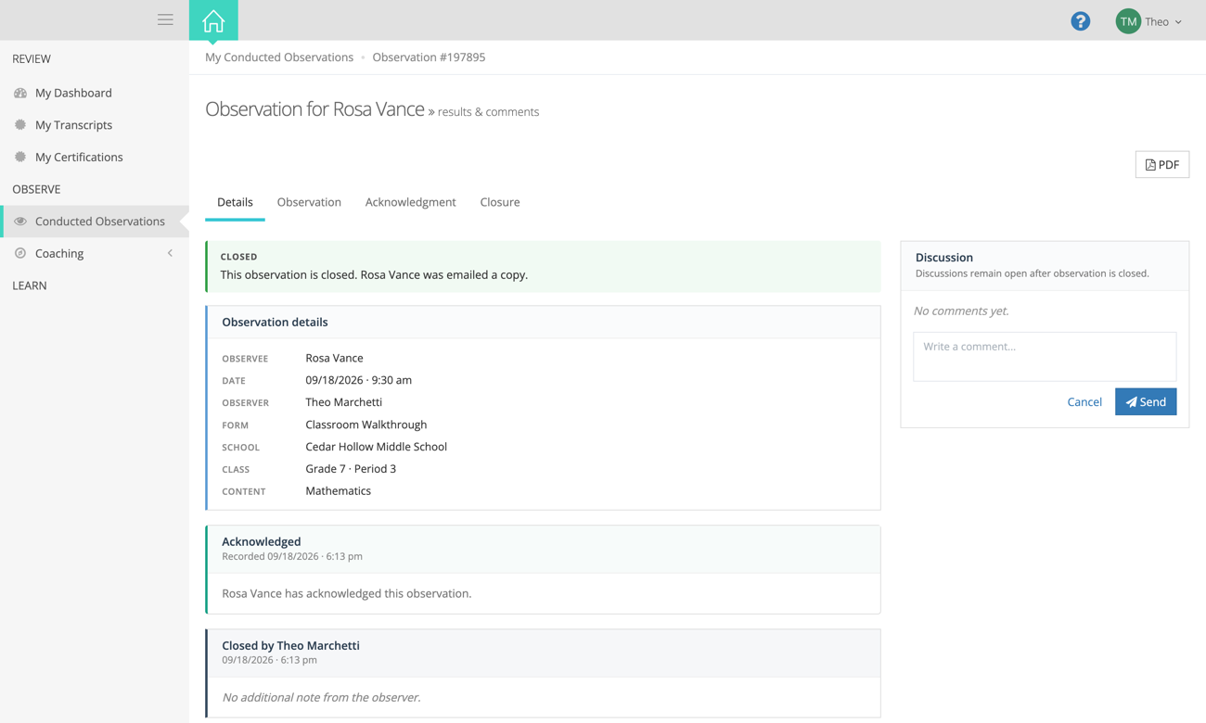This screenshot has height=723, width=1206.
Task: Switch to the Observation tab
Action: coord(309,202)
